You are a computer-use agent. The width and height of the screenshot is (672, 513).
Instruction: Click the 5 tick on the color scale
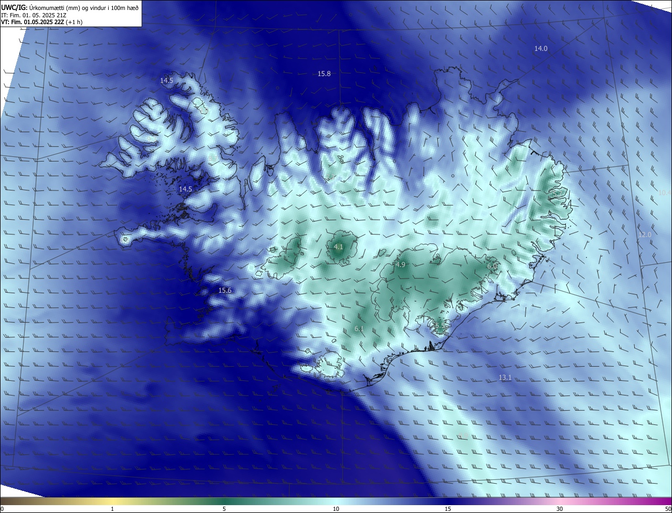coord(224,509)
